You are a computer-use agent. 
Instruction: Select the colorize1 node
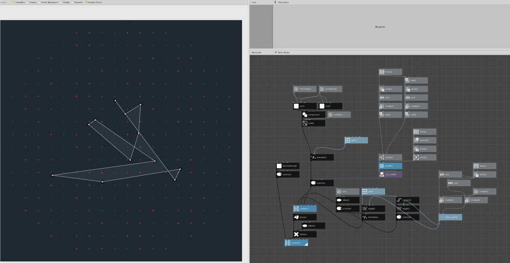pyautogui.click(x=322, y=182)
